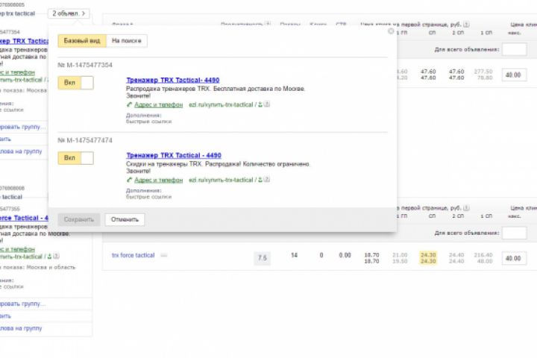The height and width of the screenshot is (358, 537).
Task: Focus upper 'Для всего объявления' price input
Action: pos(514,49)
